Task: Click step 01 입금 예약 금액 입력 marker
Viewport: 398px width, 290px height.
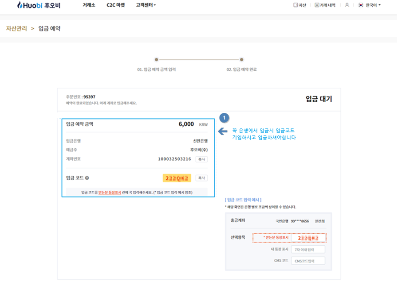Action: coord(156,59)
